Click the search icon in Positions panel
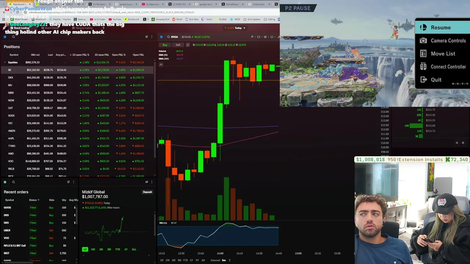 pos(13,37)
